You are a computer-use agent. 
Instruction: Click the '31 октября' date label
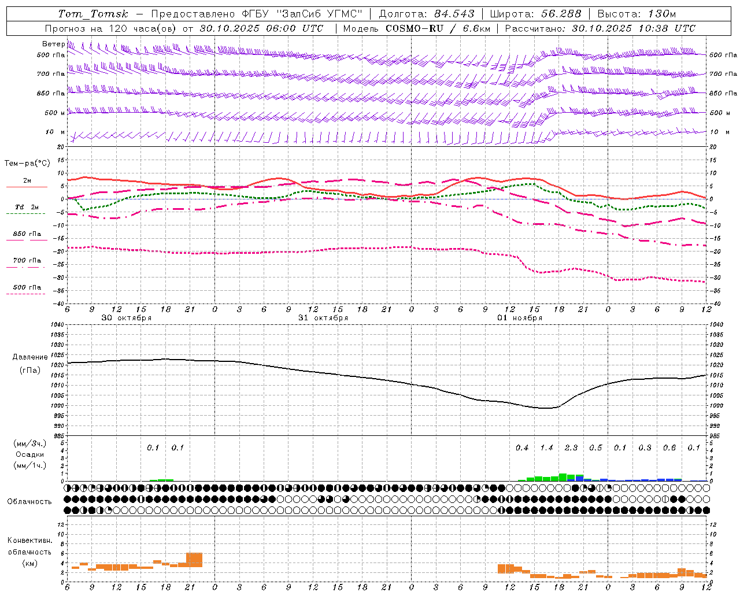(323, 317)
